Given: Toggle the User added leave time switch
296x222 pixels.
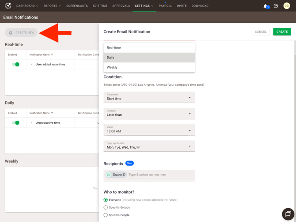Looking at the screenshot, I should click(x=15, y=65).
